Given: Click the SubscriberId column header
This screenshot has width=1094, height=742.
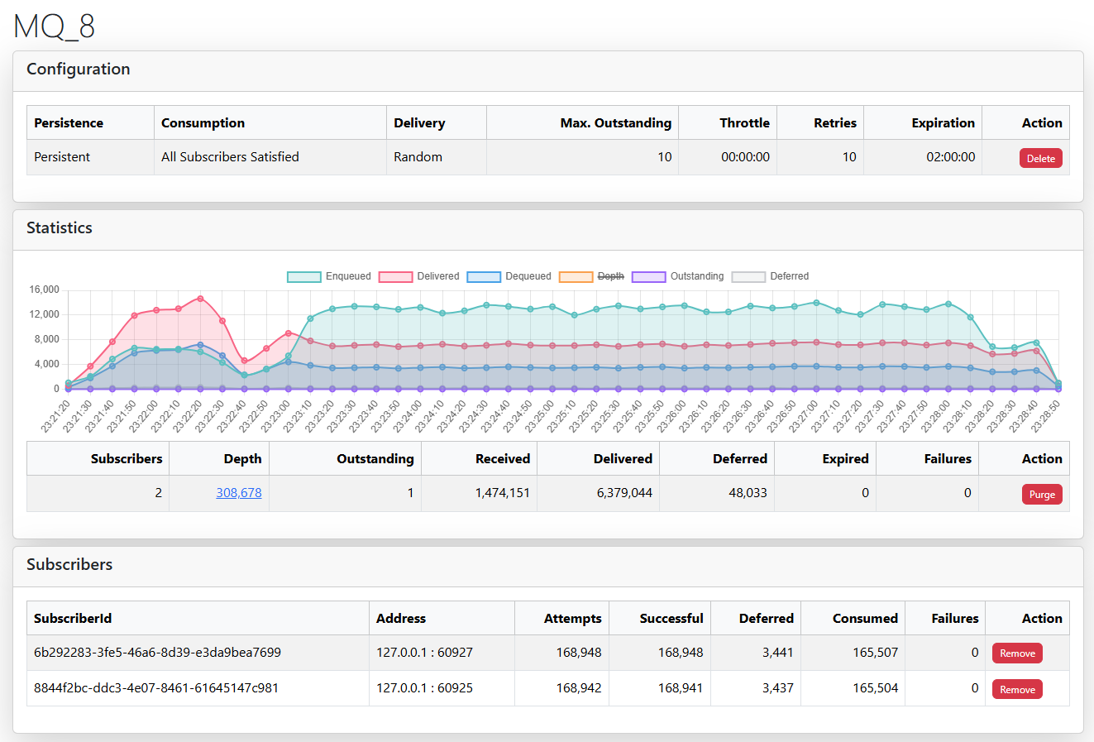Looking at the screenshot, I should coord(198,618).
